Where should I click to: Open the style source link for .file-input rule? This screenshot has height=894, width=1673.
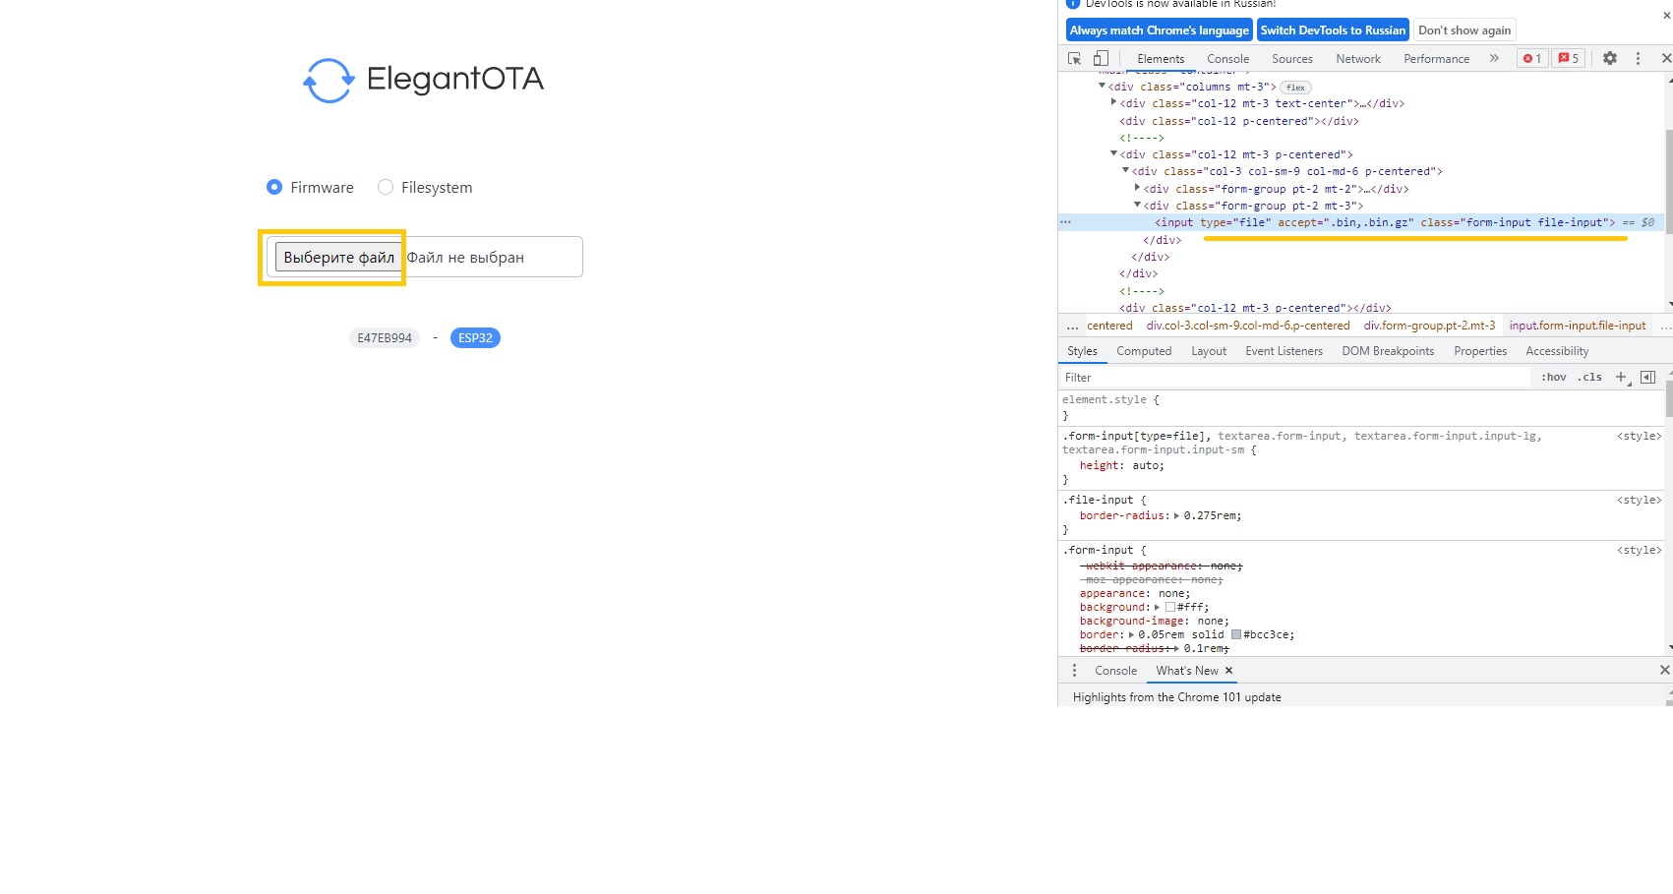pos(1639,501)
